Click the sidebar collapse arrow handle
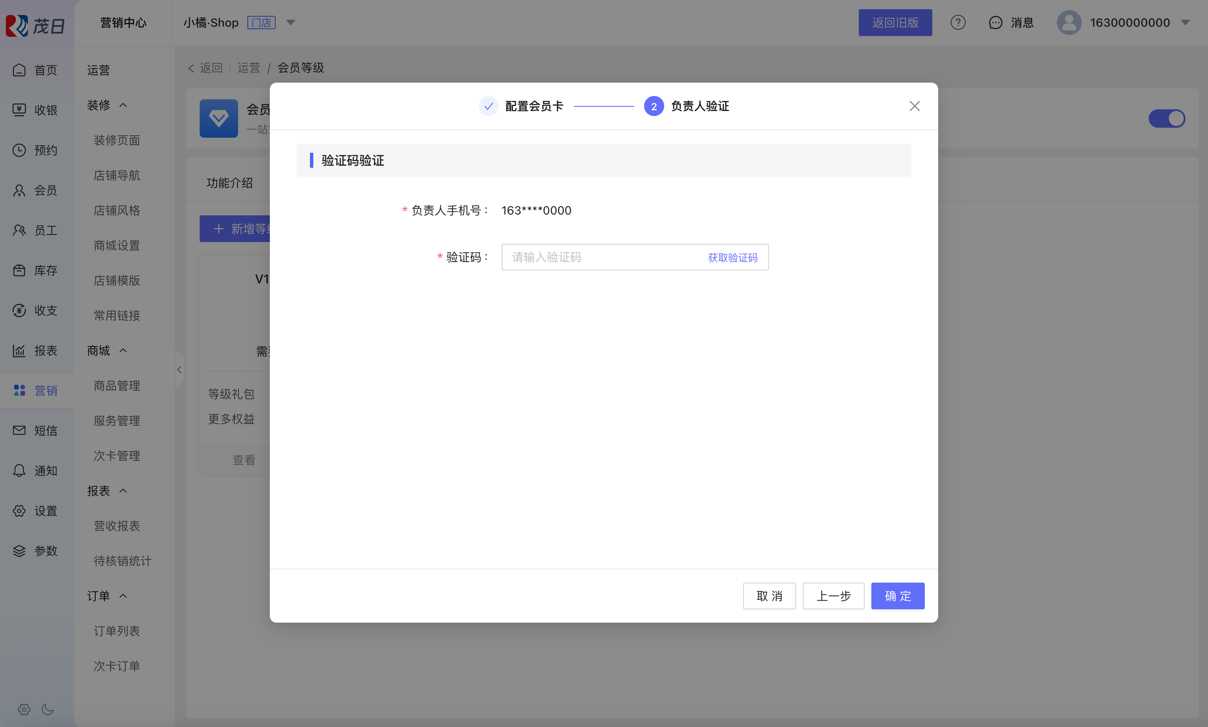 point(180,369)
